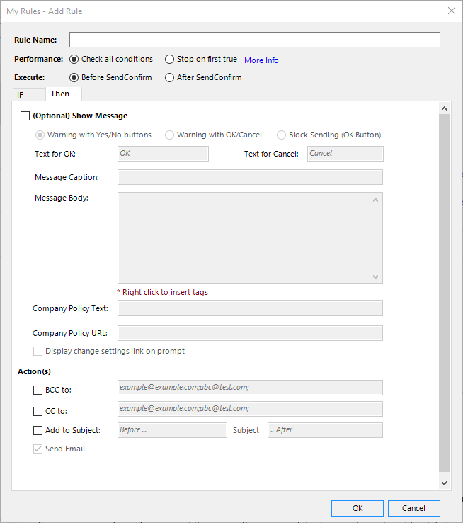Viewport: 463px width, 523px height.
Task: Select 'Stop on first true' option
Action: coord(170,60)
